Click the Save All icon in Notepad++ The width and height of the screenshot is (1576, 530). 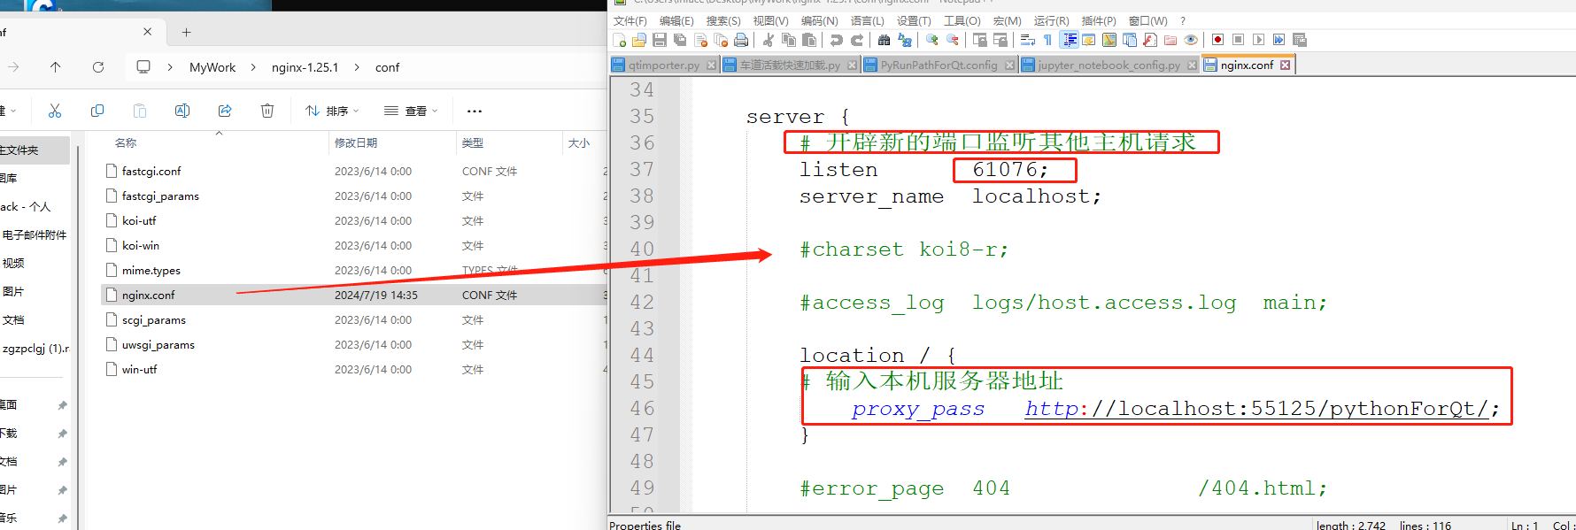pyautogui.click(x=680, y=40)
